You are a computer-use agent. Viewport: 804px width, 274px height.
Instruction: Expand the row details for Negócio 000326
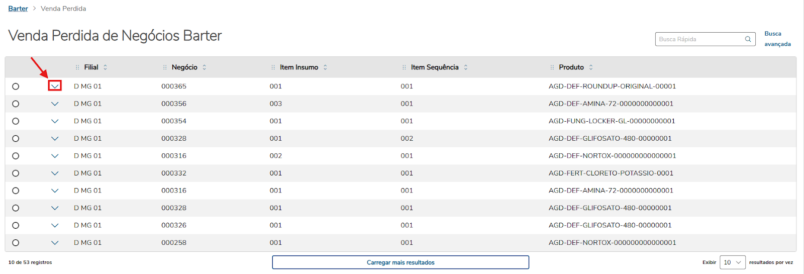(55, 225)
